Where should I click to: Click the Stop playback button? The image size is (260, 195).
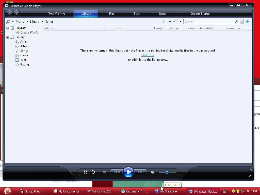pos(105,172)
